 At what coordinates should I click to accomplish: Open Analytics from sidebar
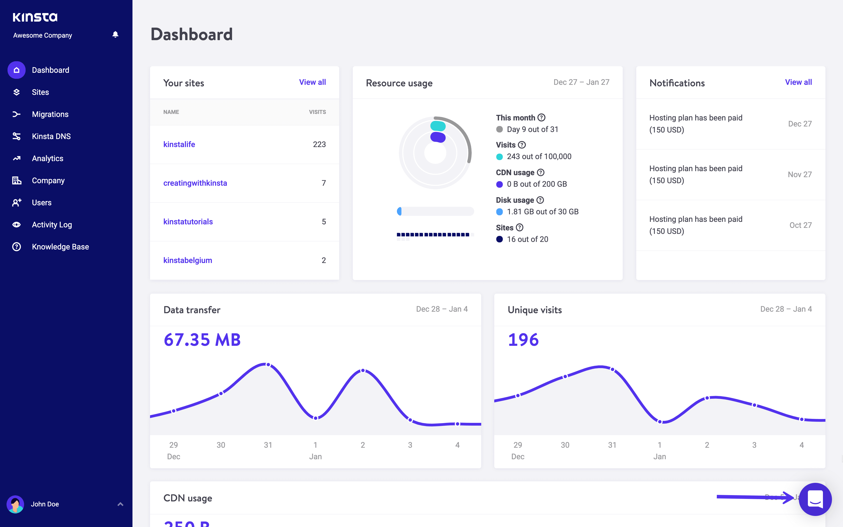point(48,158)
